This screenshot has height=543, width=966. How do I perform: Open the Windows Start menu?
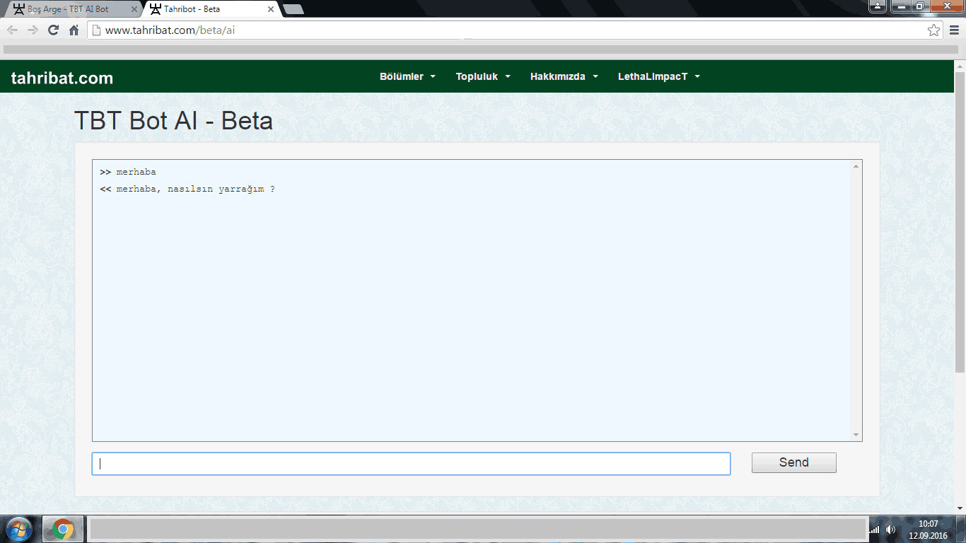click(x=19, y=529)
